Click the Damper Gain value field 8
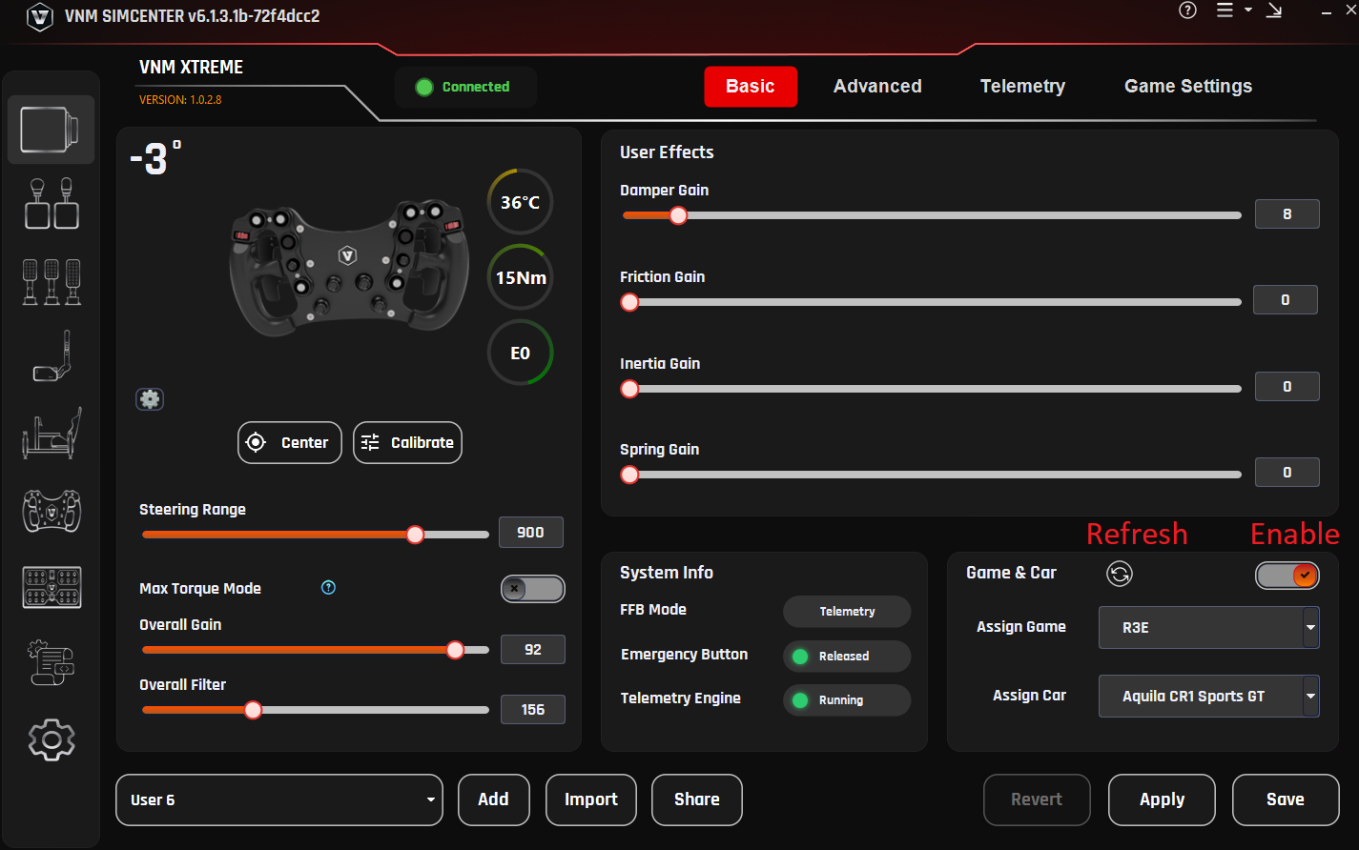The width and height of the screenshot is (1359, 850). point(1287,214)
